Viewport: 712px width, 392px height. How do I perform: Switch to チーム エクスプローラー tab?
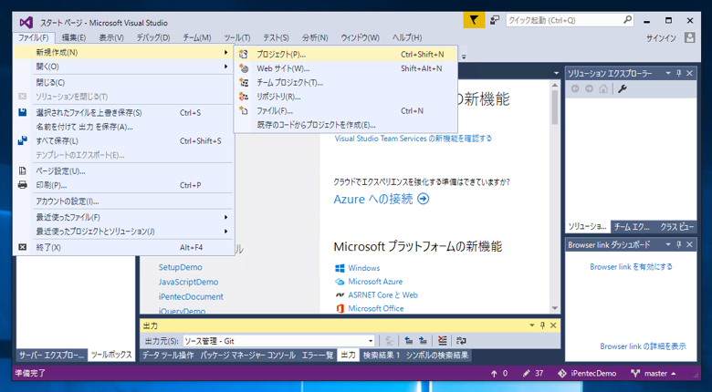632,227
